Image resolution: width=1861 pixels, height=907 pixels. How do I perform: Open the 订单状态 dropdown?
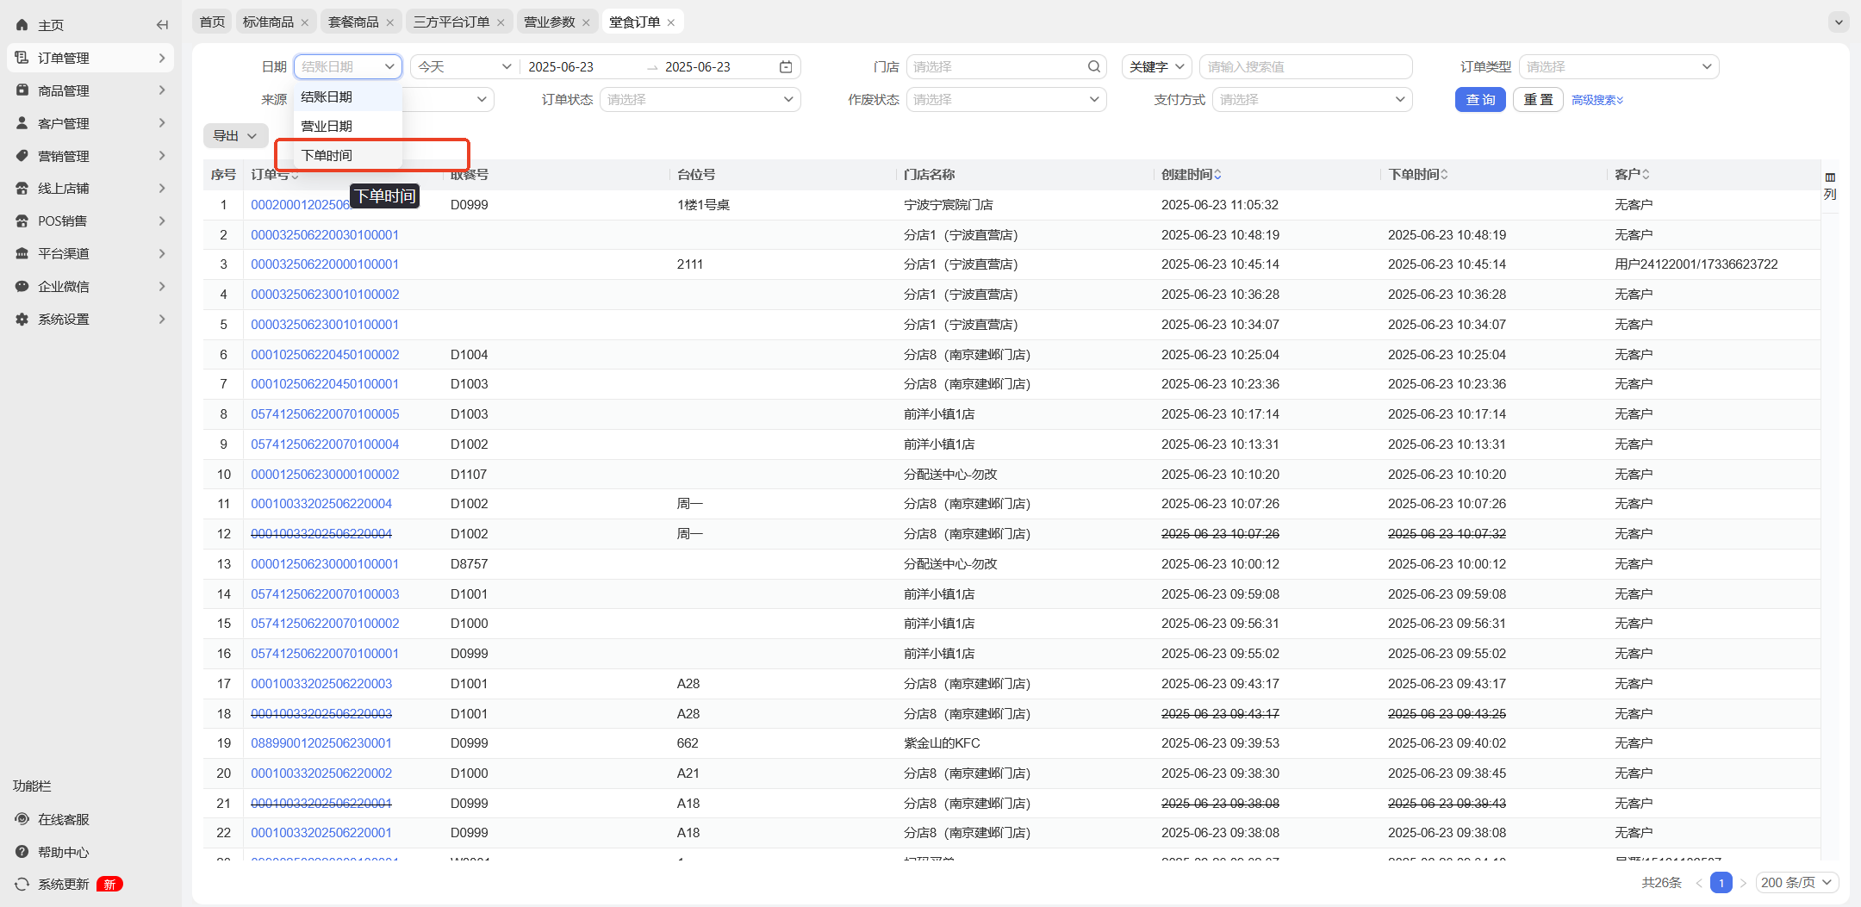coord(700,99)
